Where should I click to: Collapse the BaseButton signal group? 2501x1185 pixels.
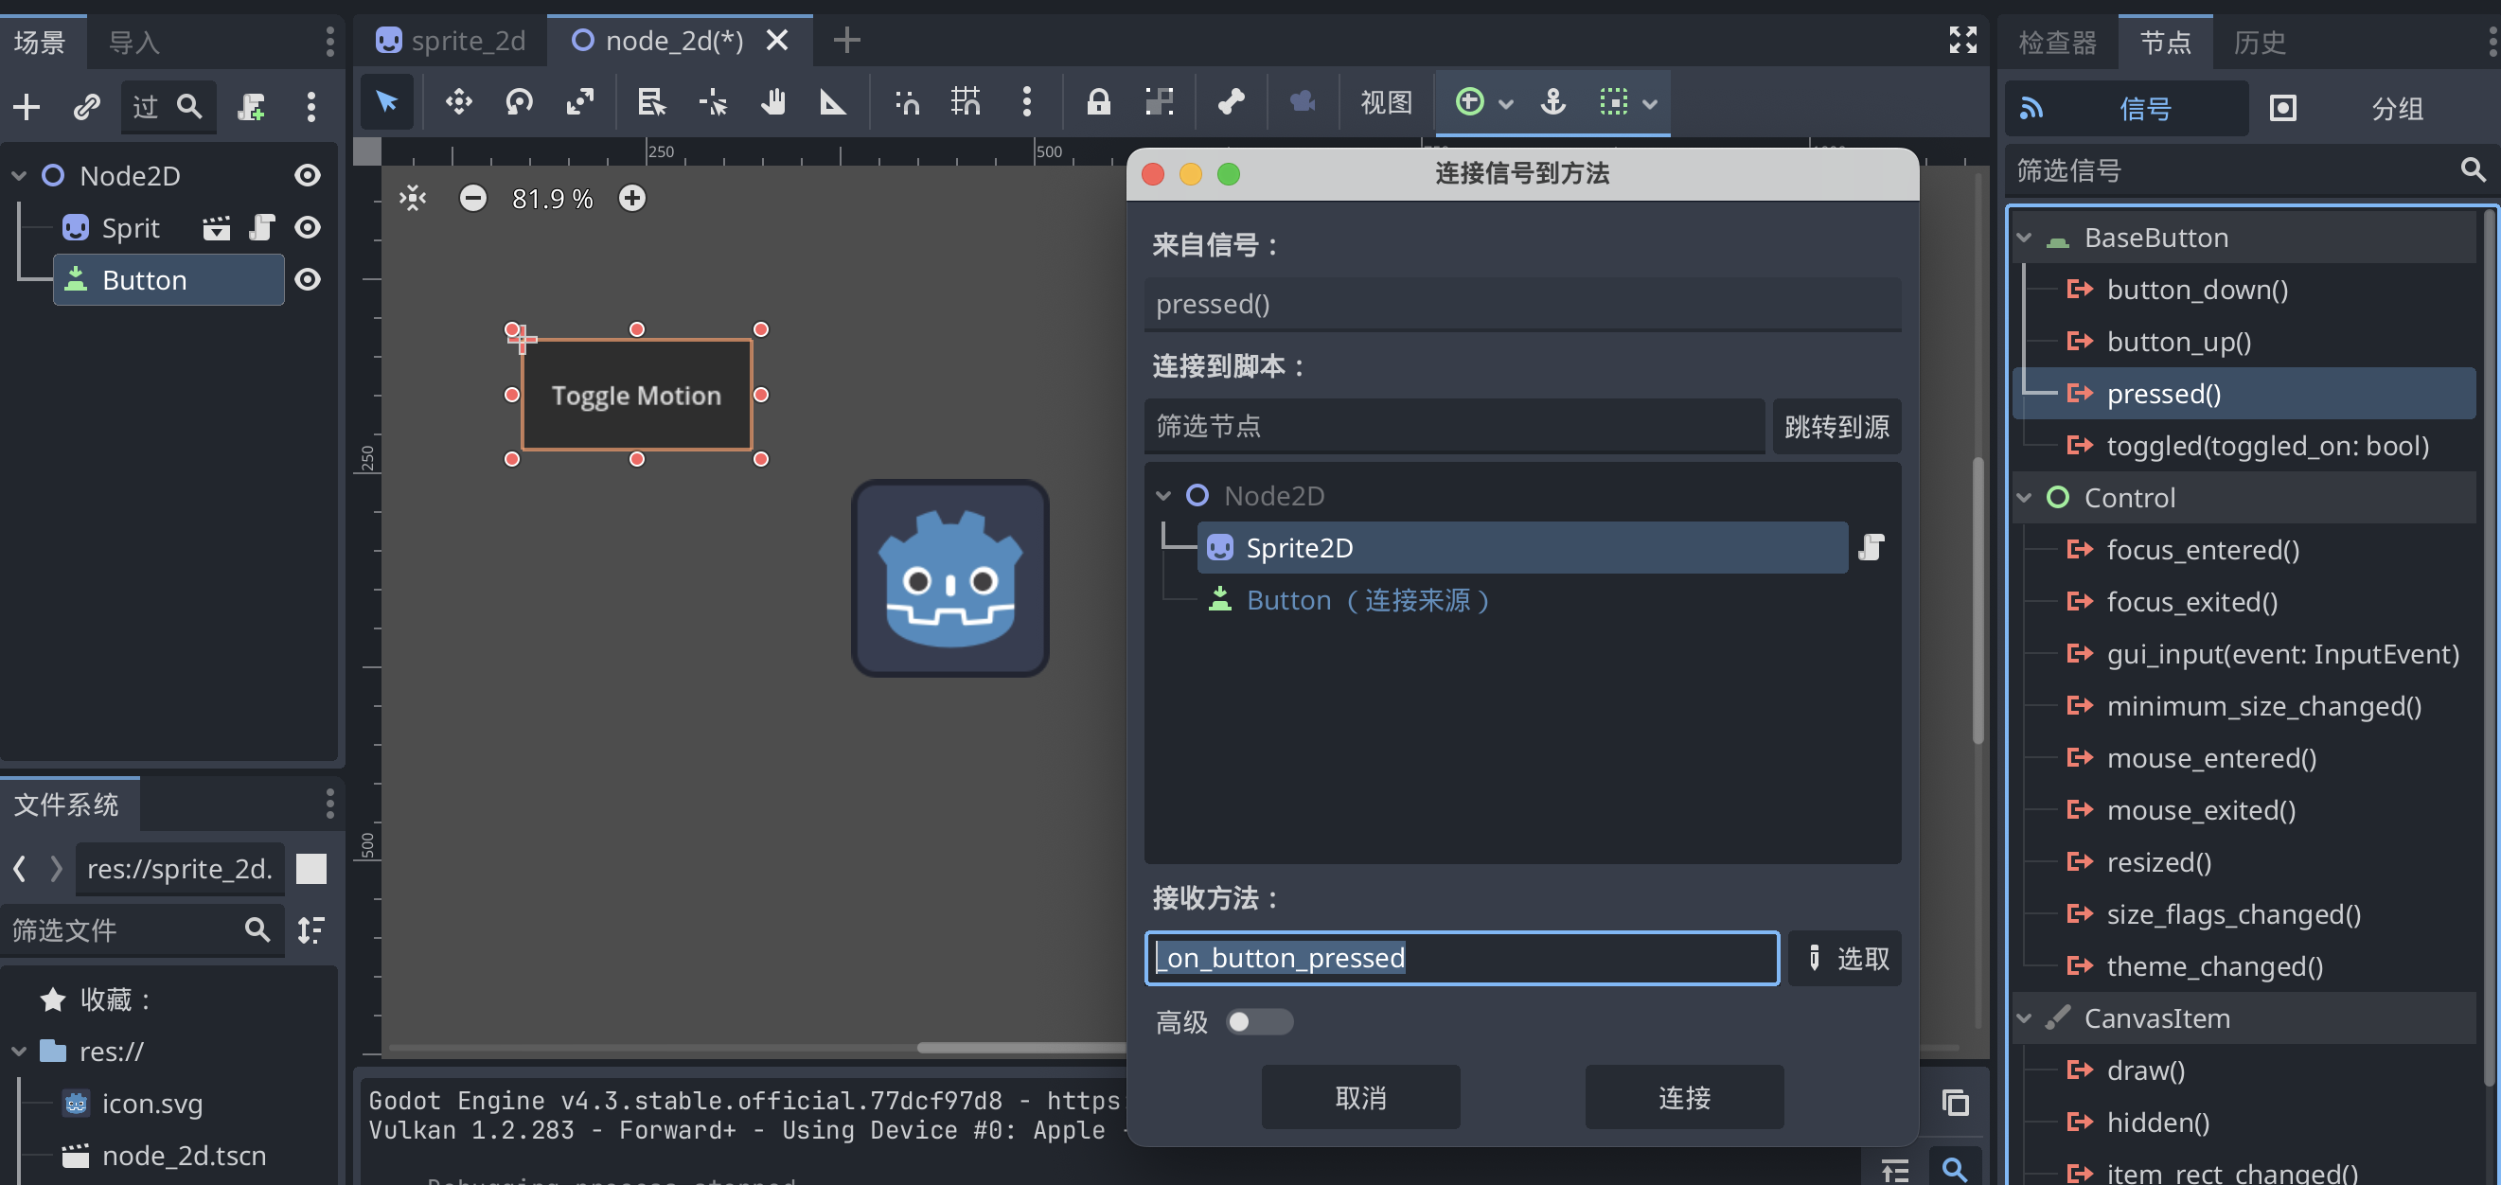[2024, 238]
